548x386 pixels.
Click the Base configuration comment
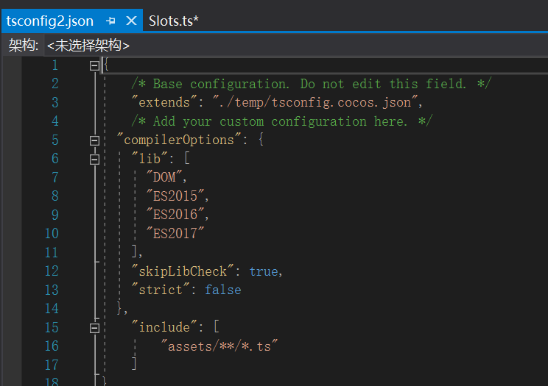click(x=311, y=84)
